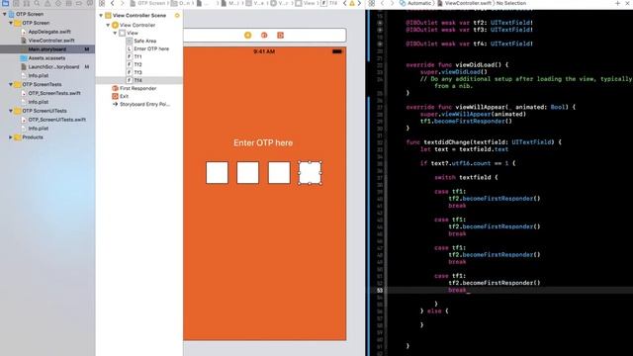Open the Issue navigator warning icon
Viewport: 633px width, 356px height.
[x=47, y=3]
